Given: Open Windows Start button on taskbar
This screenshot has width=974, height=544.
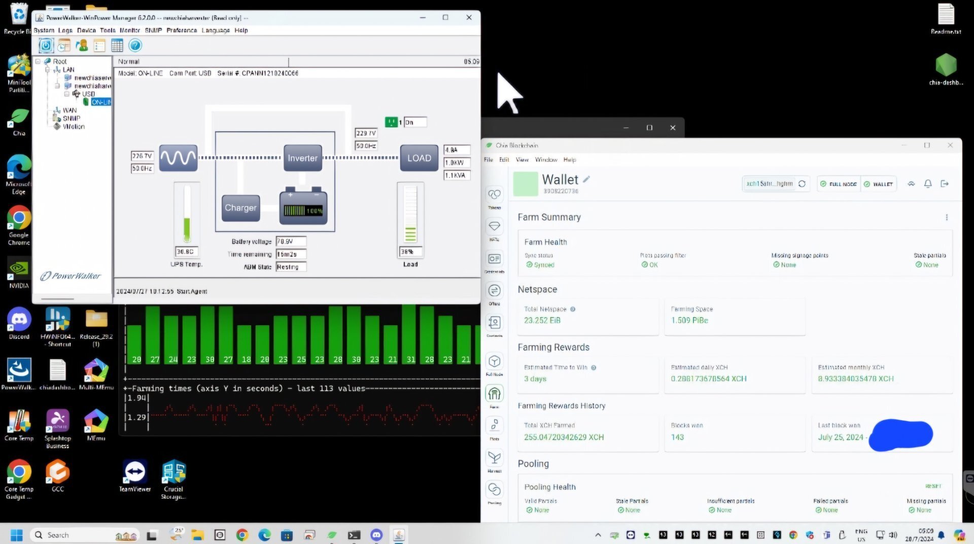Looking at the screenshot, I should point(17,535).
